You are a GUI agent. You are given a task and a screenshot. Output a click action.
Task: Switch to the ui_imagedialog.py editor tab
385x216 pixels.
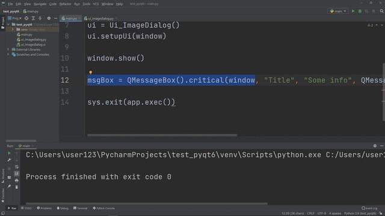(x=100, y=19)
